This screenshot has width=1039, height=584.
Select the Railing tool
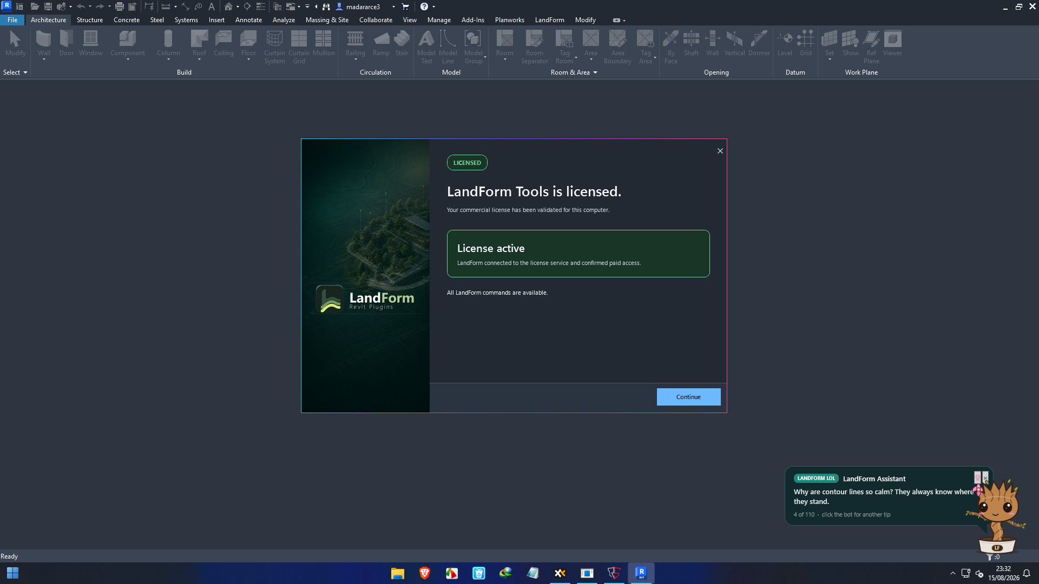[x=355, y=43]
